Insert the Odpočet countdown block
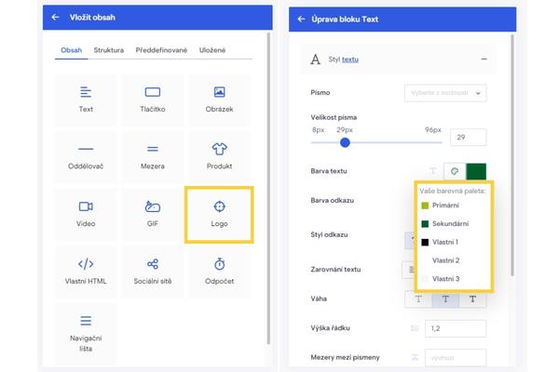 click(x=219, y=272)
